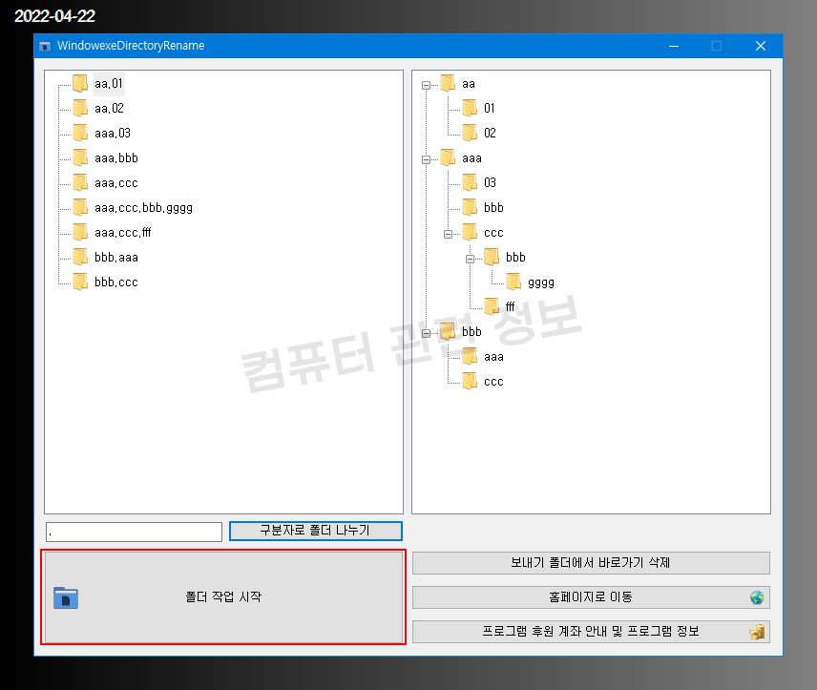Click the folder icon of bbb.ccc
The width and height of the screenshot is (817, 690).
pos(80,282)
